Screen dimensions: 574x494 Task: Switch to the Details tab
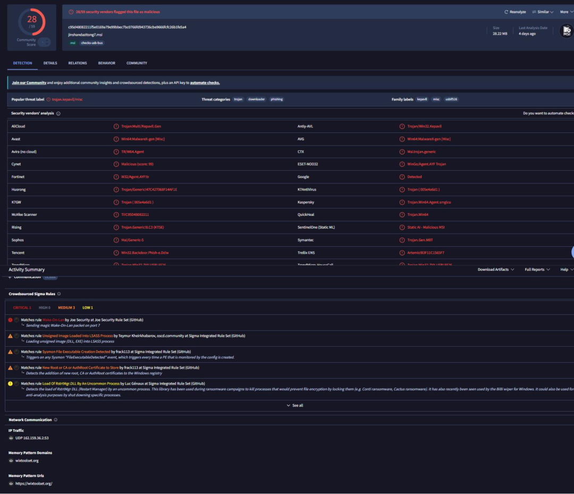[50, 63]
